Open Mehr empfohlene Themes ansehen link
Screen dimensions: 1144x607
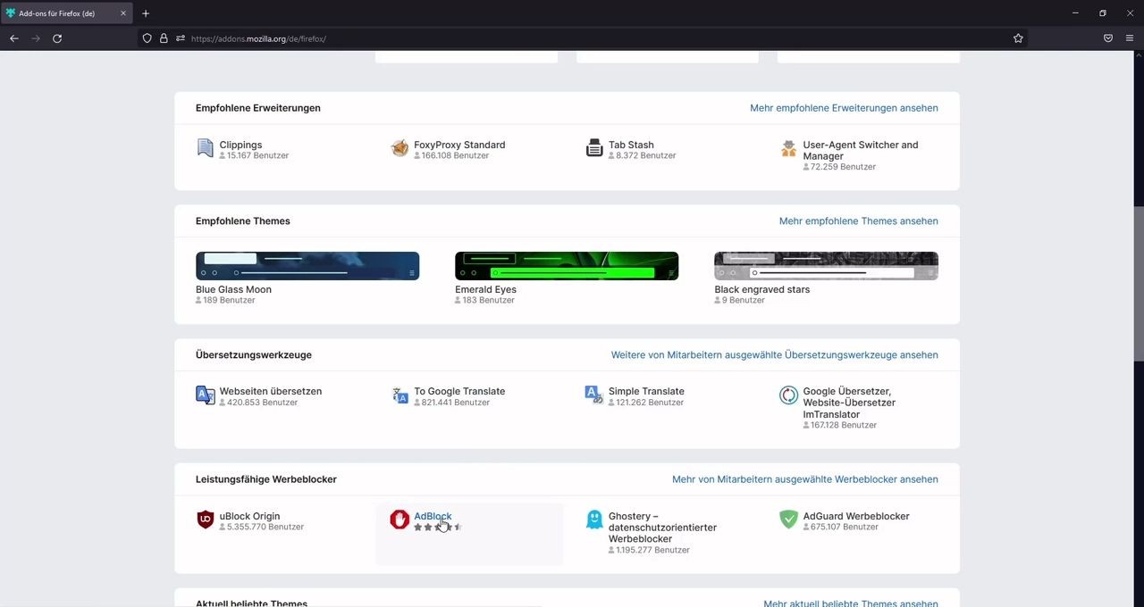point(858,221)
